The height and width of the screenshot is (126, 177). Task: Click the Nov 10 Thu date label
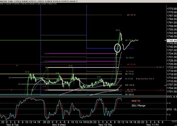pos(105,125)
